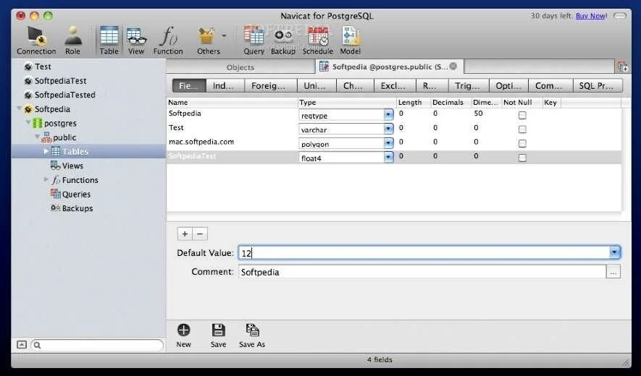Click the Fields tab
641x376 pixels.
click(188, 86)
